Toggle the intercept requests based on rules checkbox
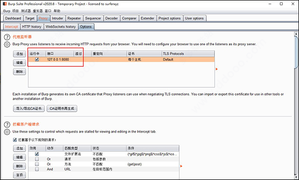299x180 pixels. [x=15, y=140]
